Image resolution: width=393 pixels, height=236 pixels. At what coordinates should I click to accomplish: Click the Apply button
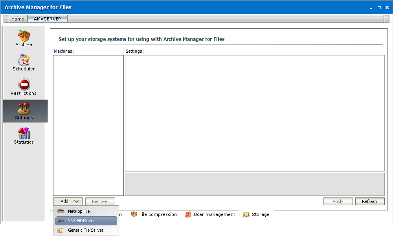click(338, 201)
